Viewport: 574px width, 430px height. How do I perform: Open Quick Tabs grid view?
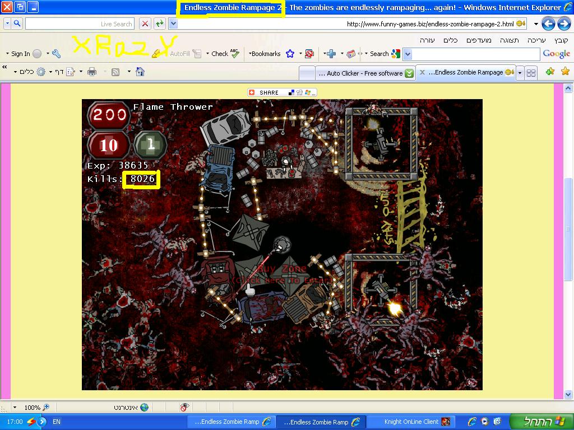(x=531, y=73)
